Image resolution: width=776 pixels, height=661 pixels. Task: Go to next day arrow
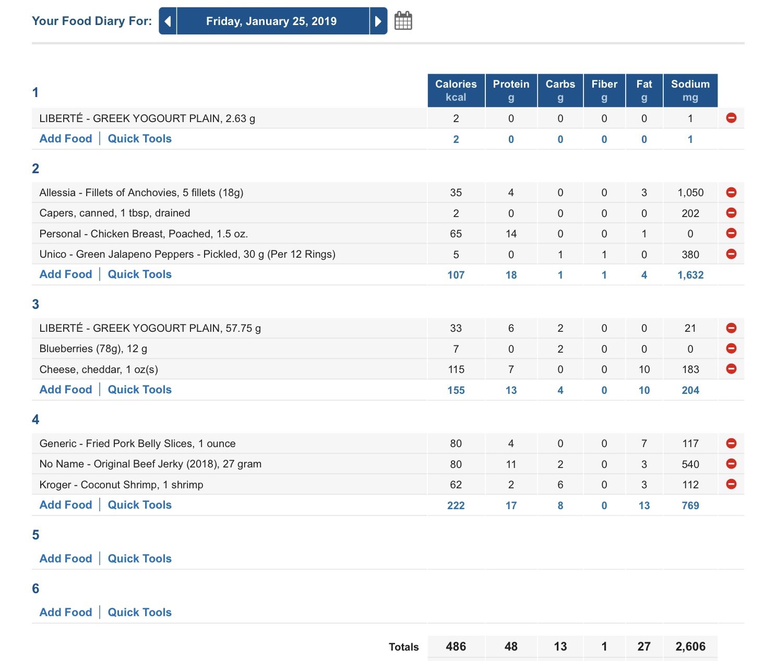[x=378, y=21]
